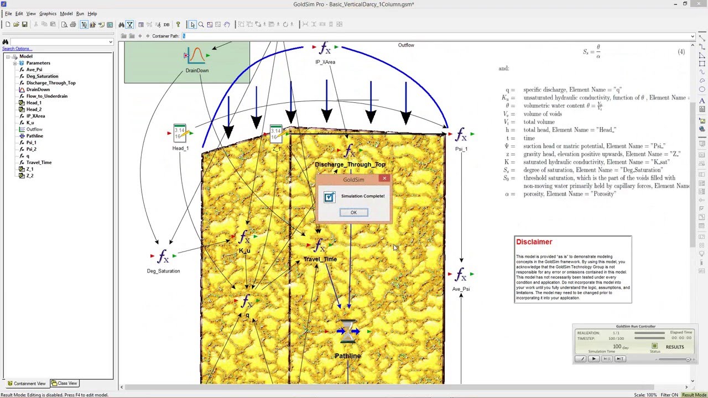This screenshot has width=708, height=398.
Task: Open the Edit menu
Action: (19, 13)
